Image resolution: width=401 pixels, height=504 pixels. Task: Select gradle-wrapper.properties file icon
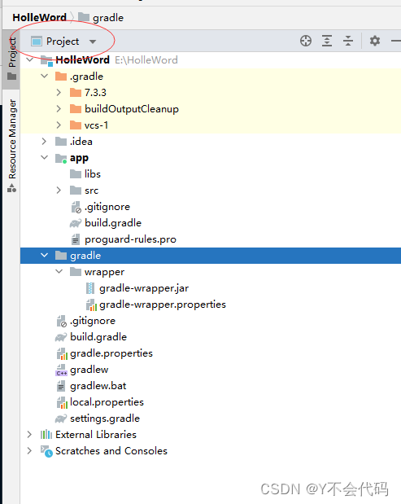[91, 305]
